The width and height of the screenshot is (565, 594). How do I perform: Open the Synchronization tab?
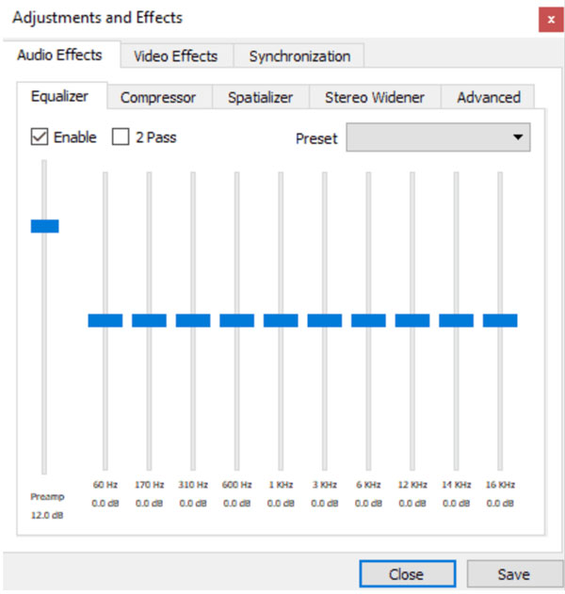(x=299, y=56)
